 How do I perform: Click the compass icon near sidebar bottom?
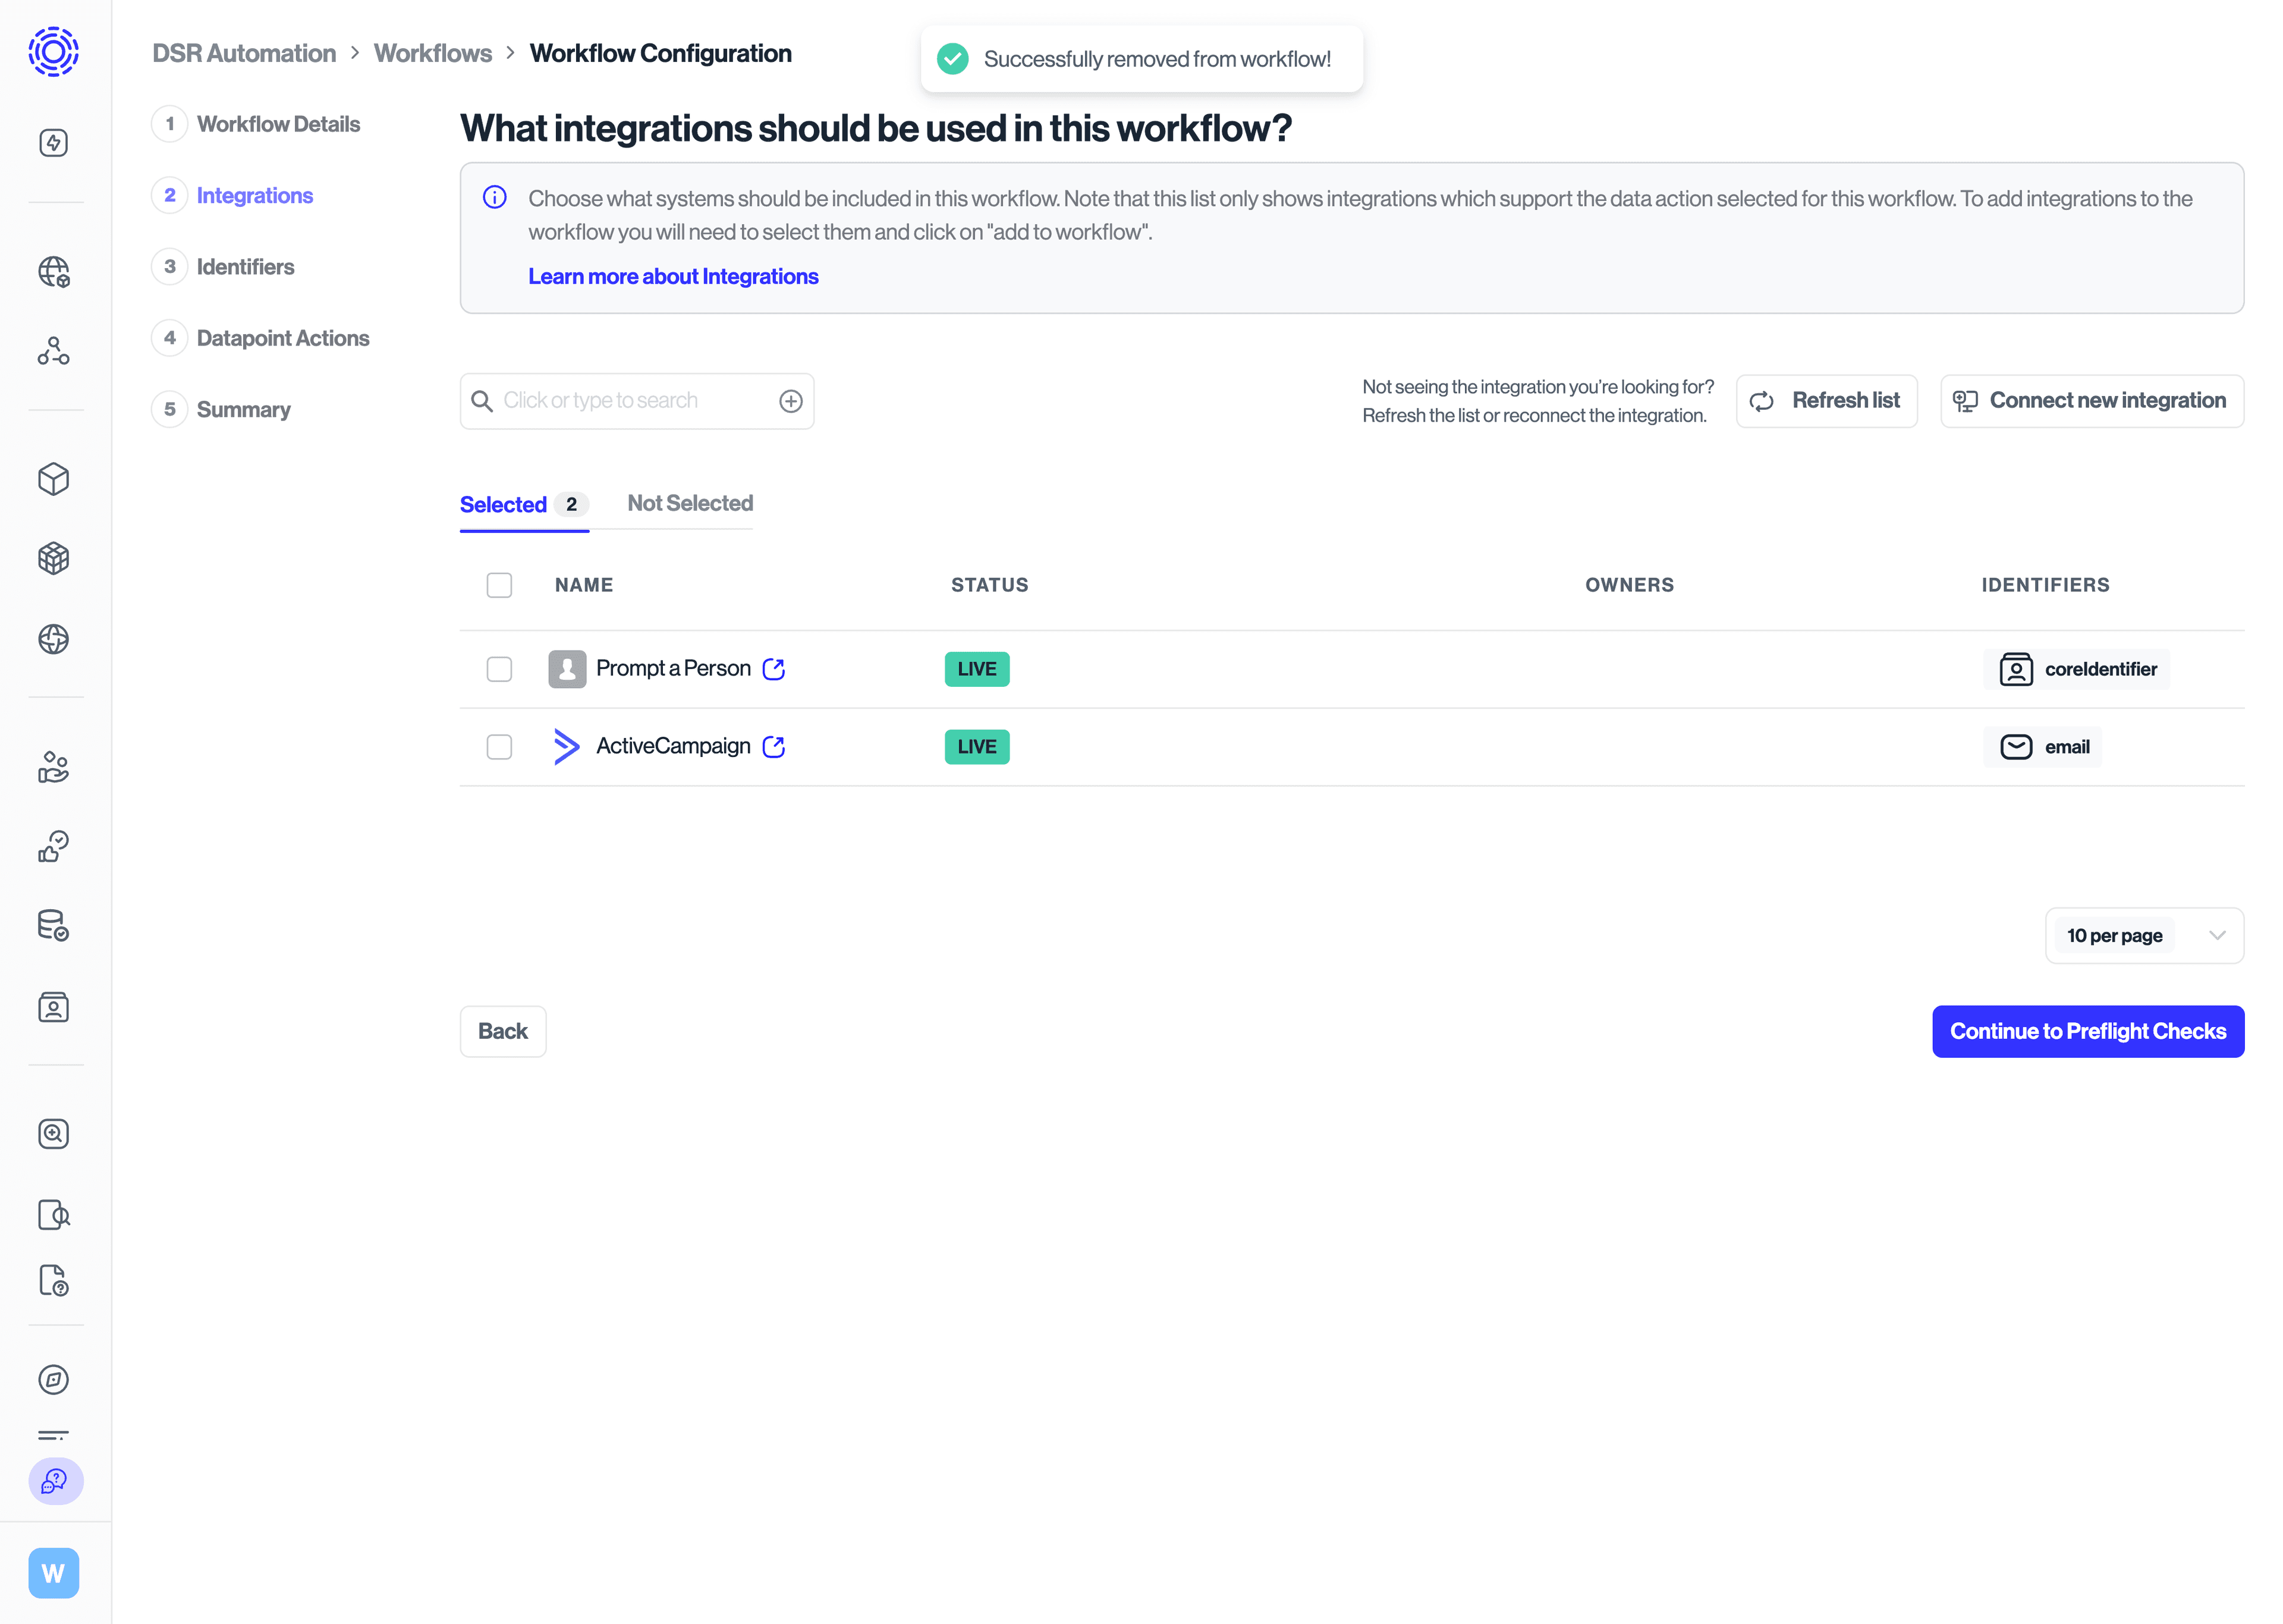54,1380
